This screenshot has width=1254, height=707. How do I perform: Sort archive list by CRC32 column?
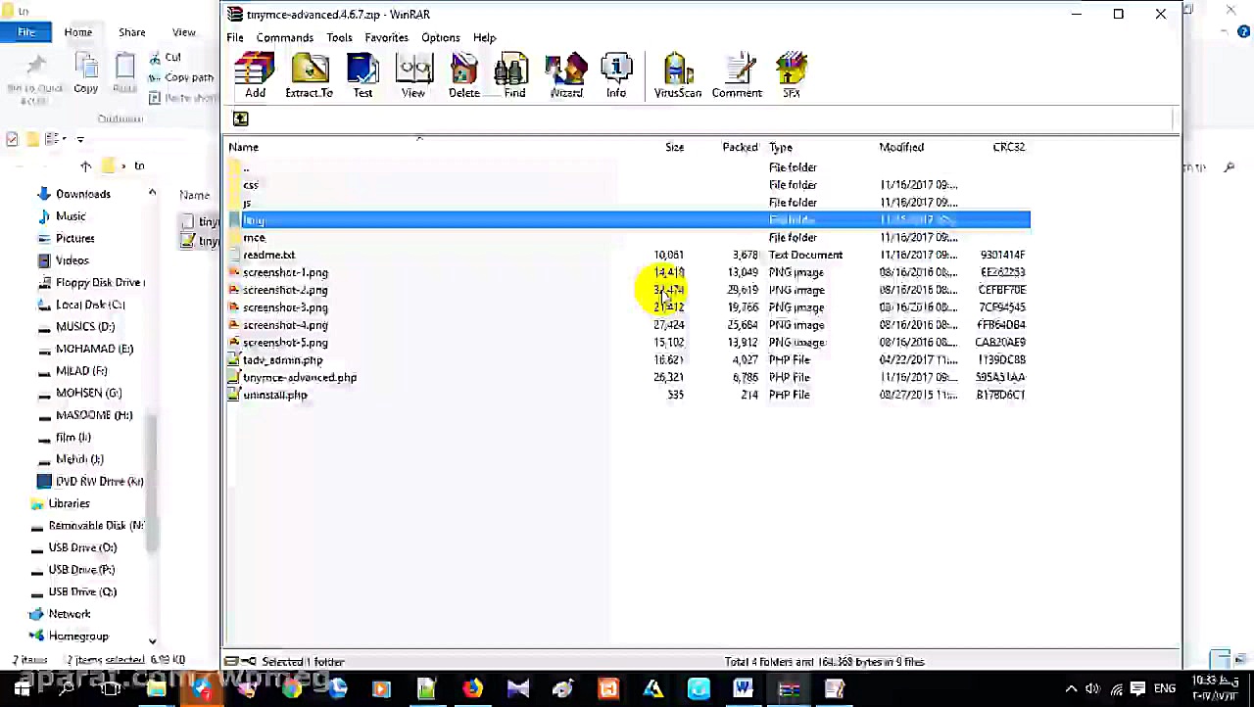coord(1009,147)
